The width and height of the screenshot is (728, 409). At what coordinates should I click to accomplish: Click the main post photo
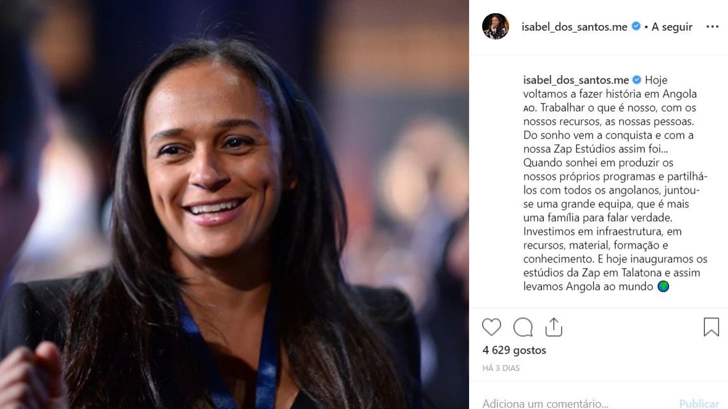click(x=235, y=204)
